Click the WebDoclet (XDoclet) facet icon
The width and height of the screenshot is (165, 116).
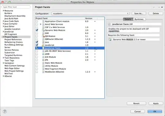(x=43, y=72)
